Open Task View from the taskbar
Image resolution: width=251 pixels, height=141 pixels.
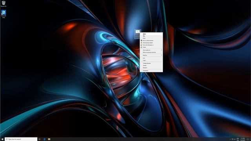(40, 139)
